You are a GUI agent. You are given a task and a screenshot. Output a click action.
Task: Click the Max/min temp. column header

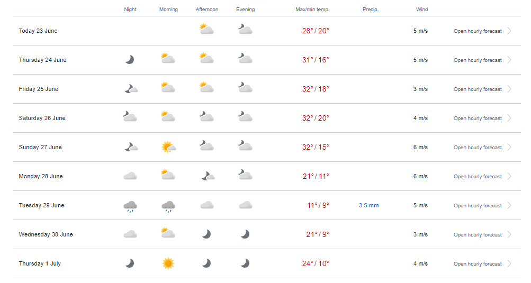(x=312, y=10)
